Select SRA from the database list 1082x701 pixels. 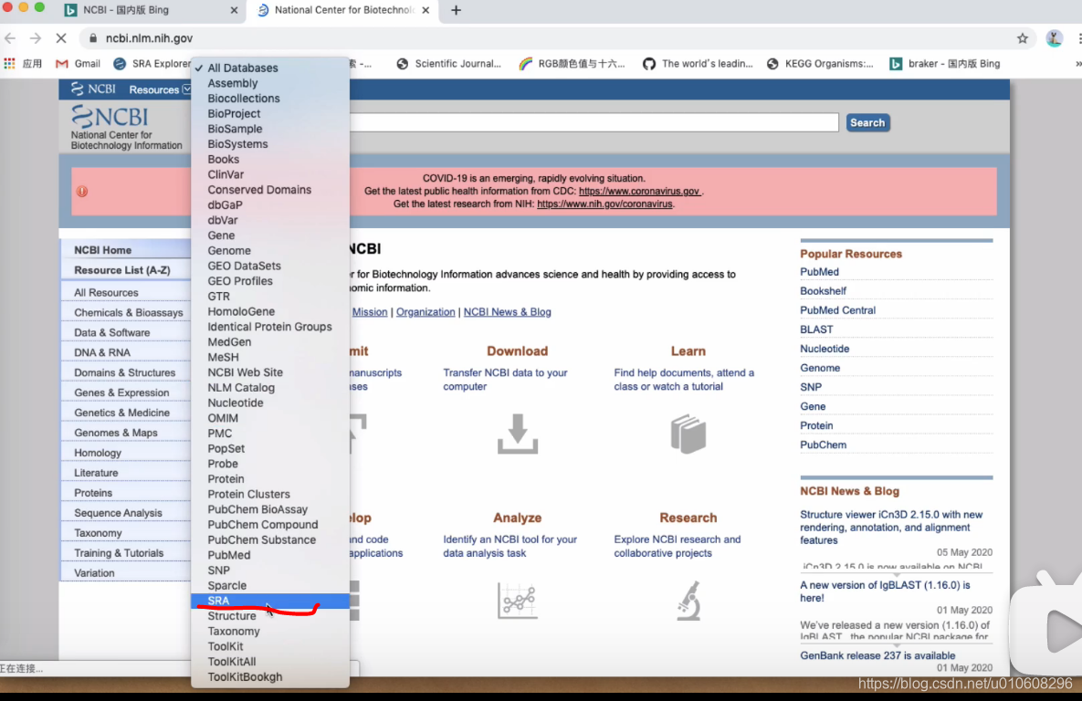tap(269, 601)
